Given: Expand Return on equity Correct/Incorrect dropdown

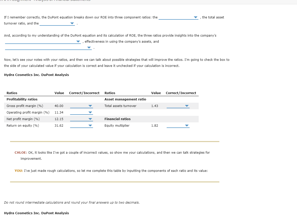Looking at the screenshot, I should click(81, 126).
